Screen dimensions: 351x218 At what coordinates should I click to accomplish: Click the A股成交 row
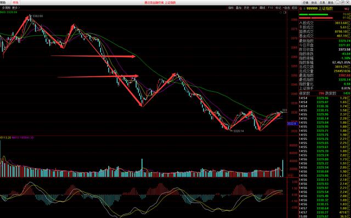click(325, 23)
